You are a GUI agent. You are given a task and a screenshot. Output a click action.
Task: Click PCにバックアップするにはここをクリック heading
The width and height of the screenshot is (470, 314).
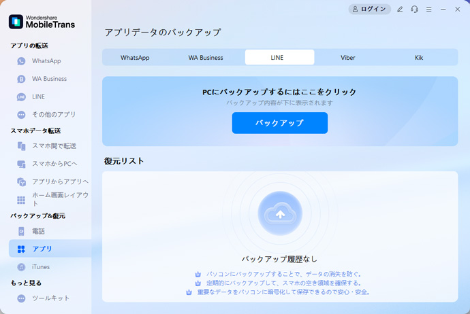(x=279, y=92)
